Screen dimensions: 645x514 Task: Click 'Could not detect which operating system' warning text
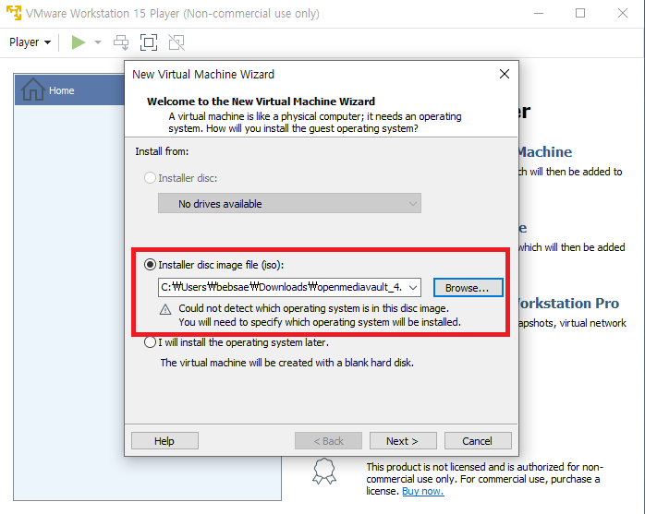[x=313, y=308]
